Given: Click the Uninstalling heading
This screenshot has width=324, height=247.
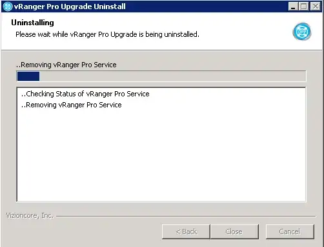Looking at the screenshot, I should click(32, 23).
